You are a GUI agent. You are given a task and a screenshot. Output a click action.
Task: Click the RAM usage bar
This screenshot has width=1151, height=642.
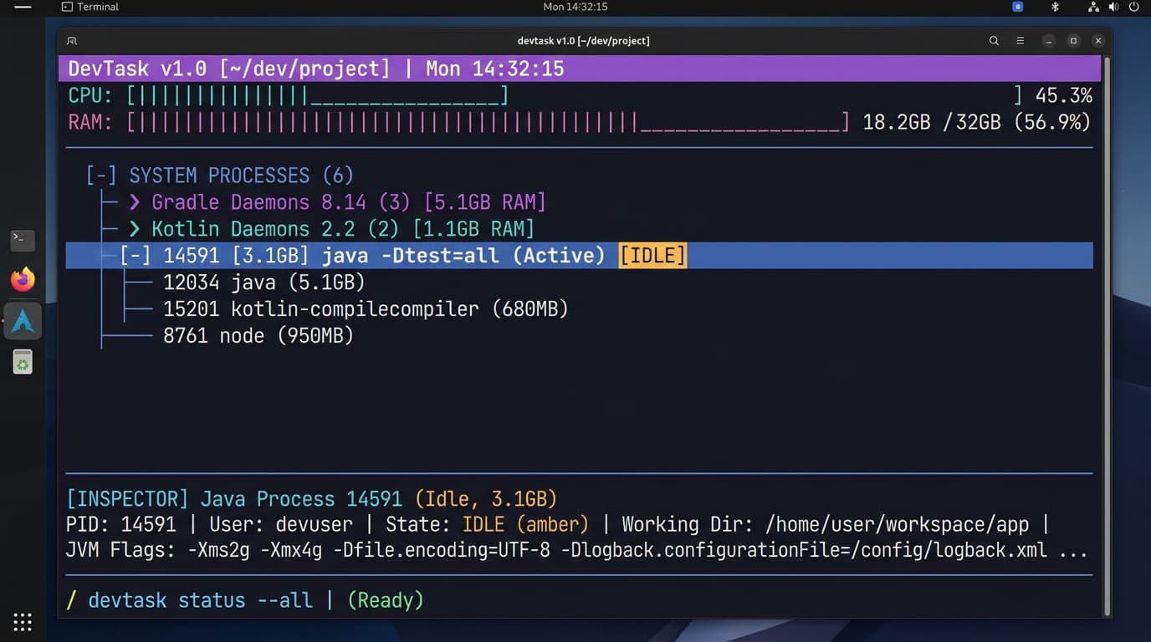click(489, 123)
